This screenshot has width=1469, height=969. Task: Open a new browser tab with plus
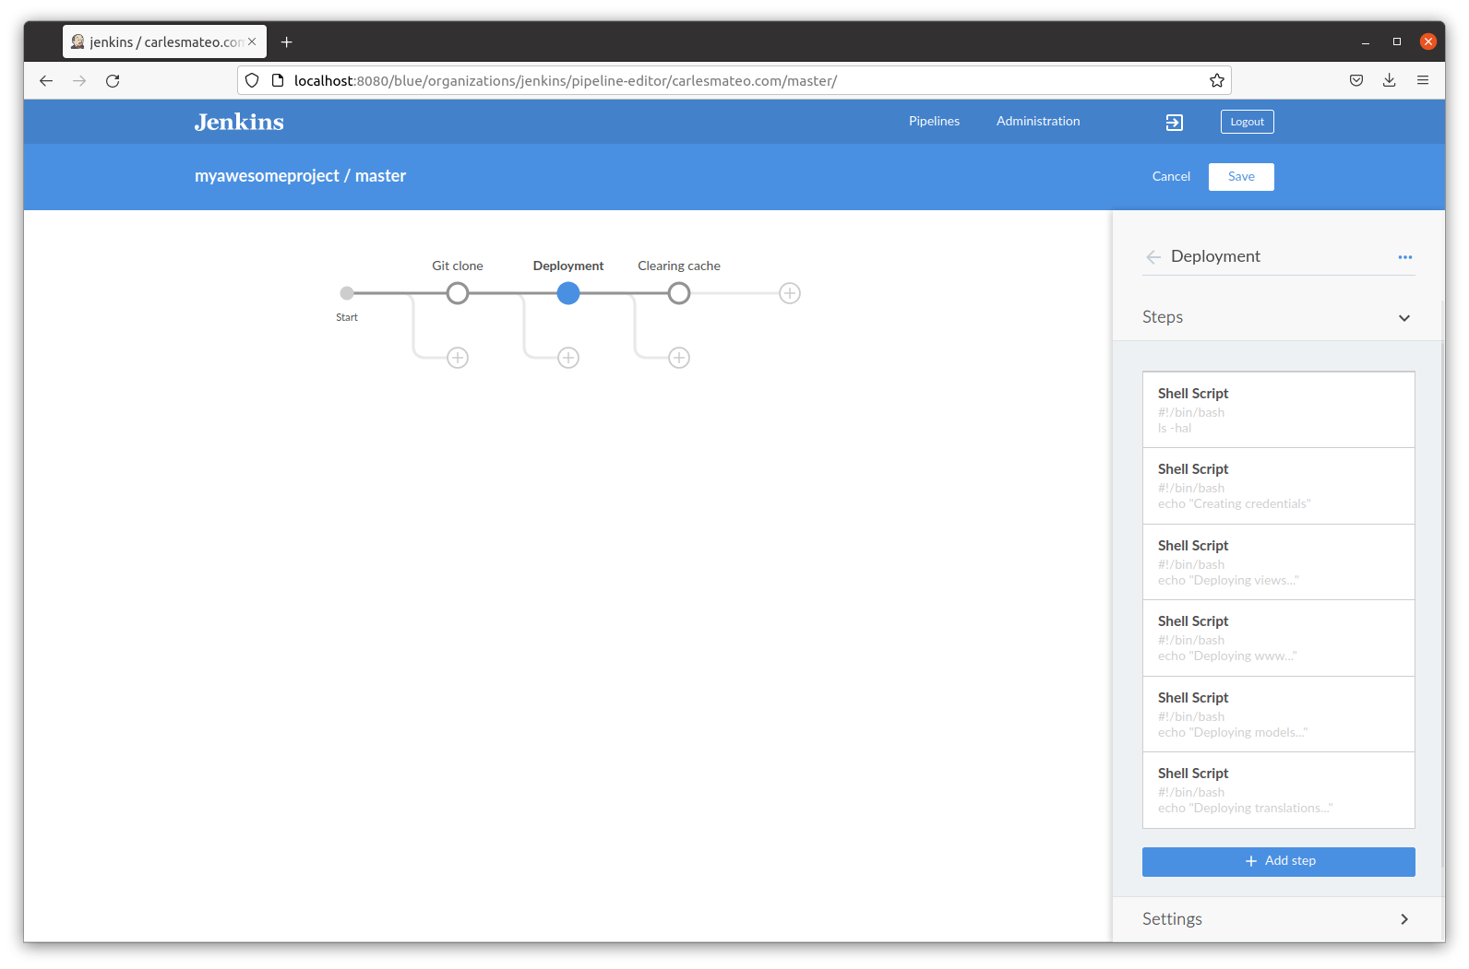coord(287,41)
